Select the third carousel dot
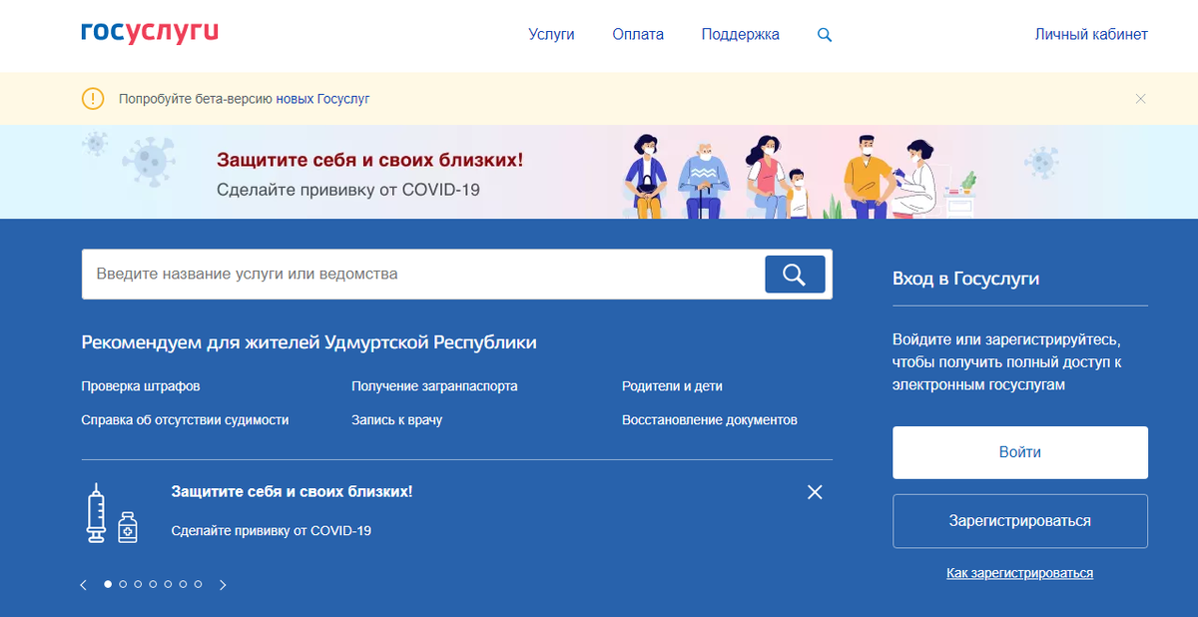 coord(138,584)
